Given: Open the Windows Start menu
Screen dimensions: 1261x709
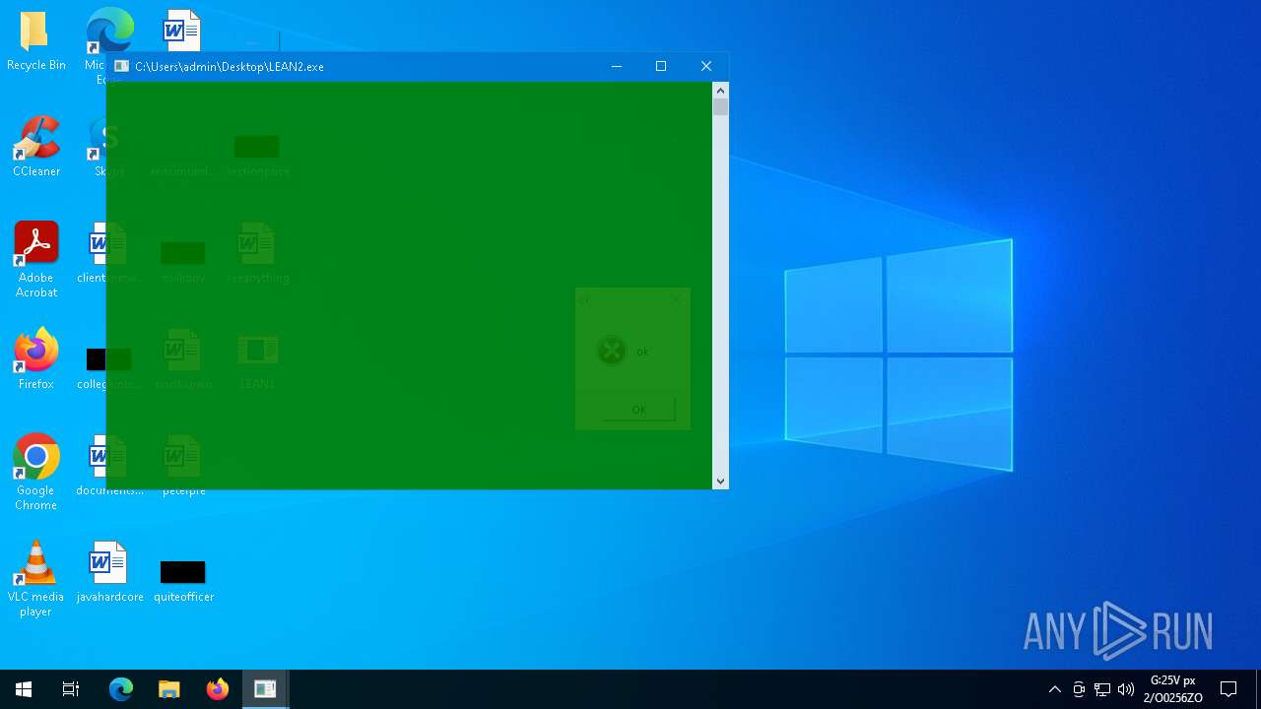Looking at the screenshot, I should pyautogui.click(x=24, y=689).
